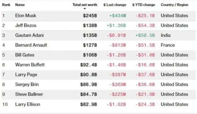Open Elon Musk's profile link
Image resolution: width=197 pixels, height=114 pixels.
pyautogui.click(x=26, y=16)
